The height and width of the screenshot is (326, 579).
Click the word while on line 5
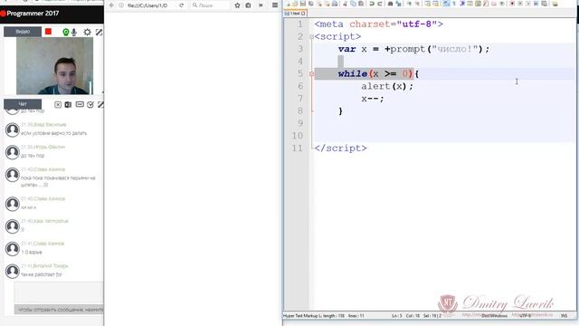[353, 73]
